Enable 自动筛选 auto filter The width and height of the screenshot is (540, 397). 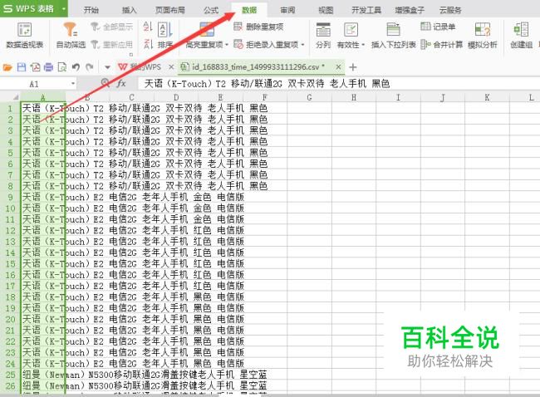click(71, 36)
